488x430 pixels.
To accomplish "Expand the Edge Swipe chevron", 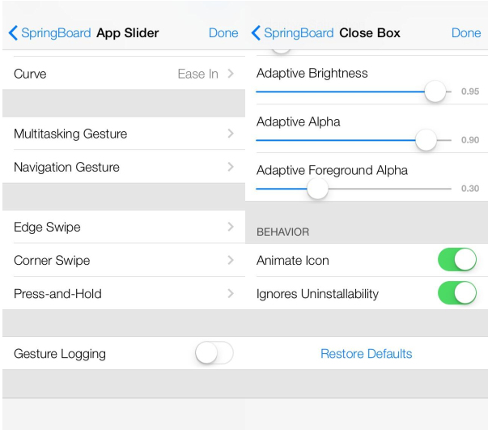I will 231,228.
